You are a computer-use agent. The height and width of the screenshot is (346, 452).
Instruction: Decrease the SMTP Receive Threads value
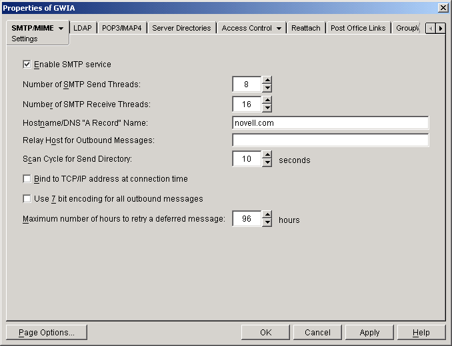(x=267, y=108)
